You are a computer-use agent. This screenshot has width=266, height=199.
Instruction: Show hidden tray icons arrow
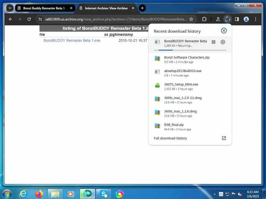pos(215,194)
